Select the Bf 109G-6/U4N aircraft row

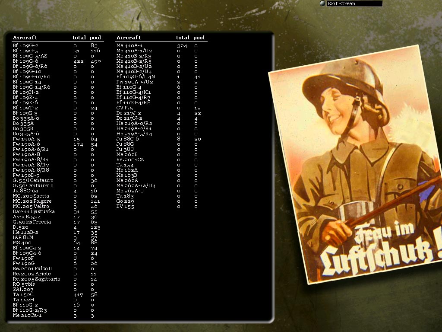coord(161,77)
